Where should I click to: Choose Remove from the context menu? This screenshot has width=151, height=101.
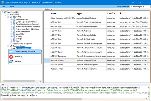(25, 57)
